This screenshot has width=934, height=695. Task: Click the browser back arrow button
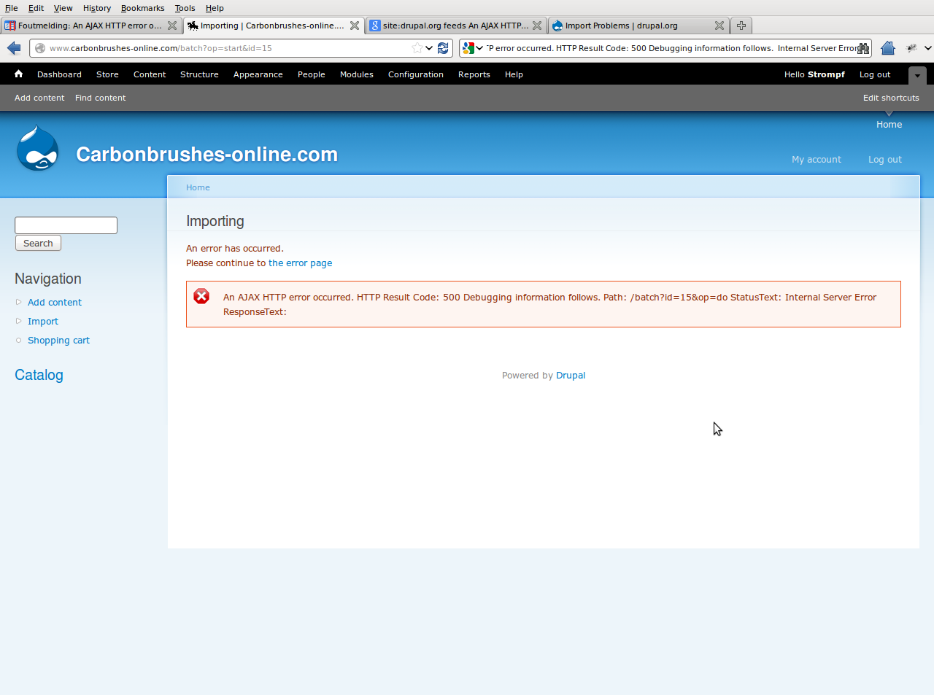coord(14,48)
